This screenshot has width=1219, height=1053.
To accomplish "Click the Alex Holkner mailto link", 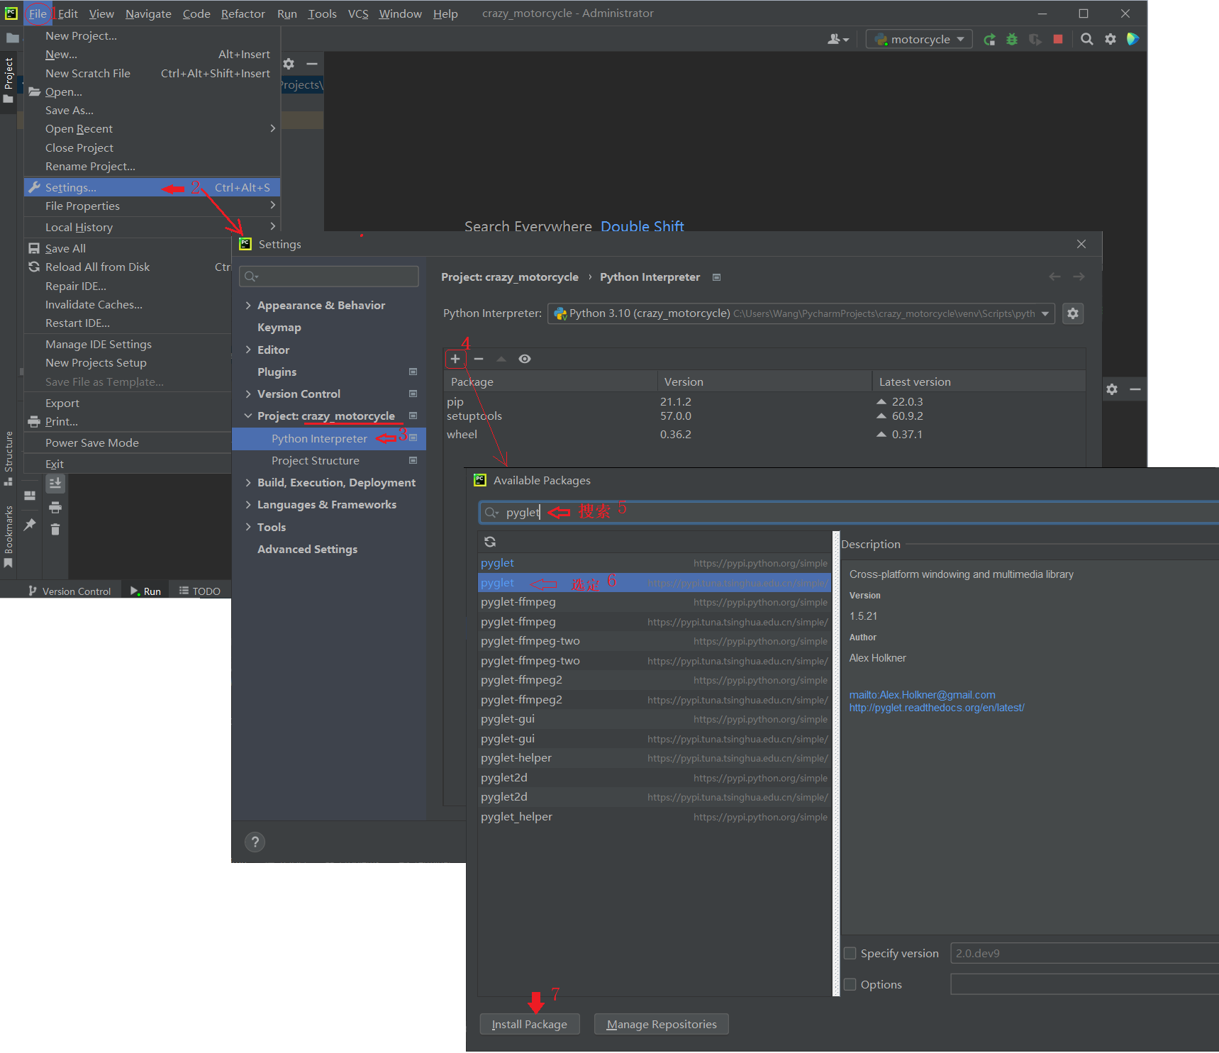I will pos(923,695).
